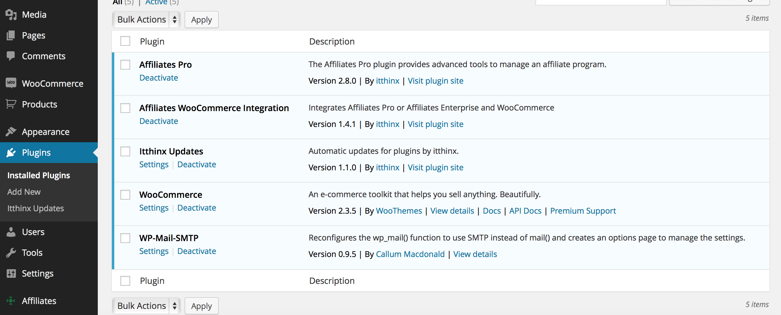Screen dimensions: 781x315
Task: Click the Pages sidebar icon
Action: click(11, 35)
